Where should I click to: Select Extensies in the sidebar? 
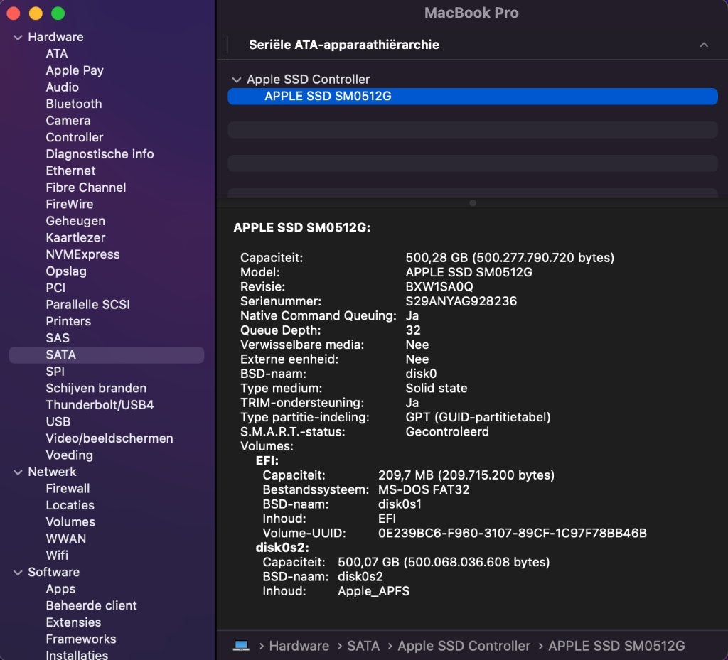point(73,622)
